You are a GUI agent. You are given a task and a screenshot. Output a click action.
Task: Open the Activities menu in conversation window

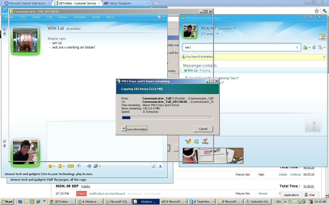coord(80,17)
